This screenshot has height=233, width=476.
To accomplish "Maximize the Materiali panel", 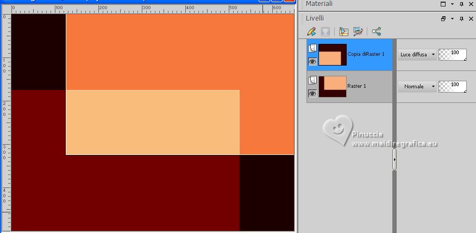I will point(443,4).
